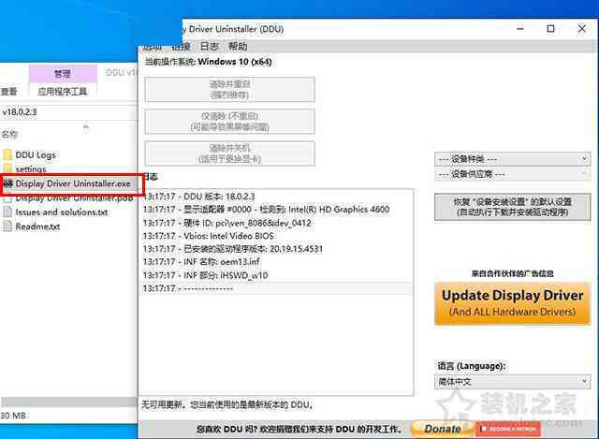This screenshot has width=599, height=439.
Task: Open the 管理 ribbon tab in Explorer
Action: [x=63, y=73]
